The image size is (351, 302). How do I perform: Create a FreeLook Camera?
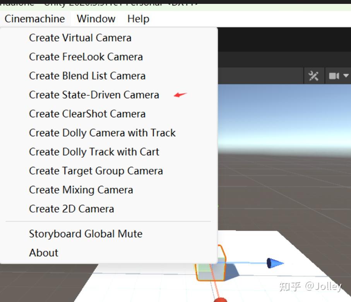(x=86, y=57)
